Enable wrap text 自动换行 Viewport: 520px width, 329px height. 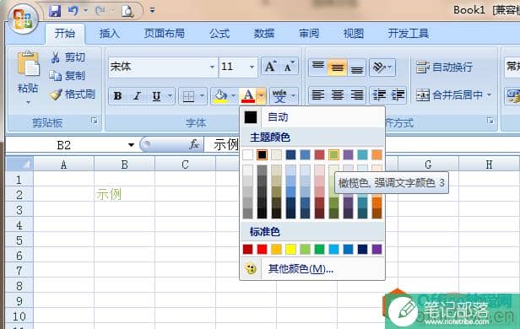pyautogui.click(x=444, y=67)
